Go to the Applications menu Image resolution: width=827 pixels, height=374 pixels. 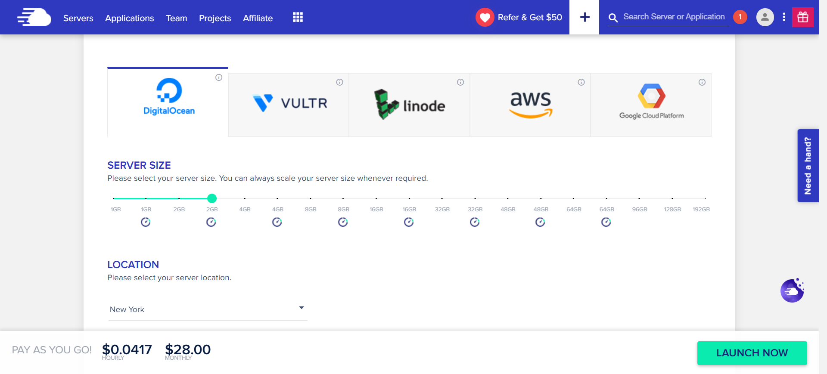129,18
